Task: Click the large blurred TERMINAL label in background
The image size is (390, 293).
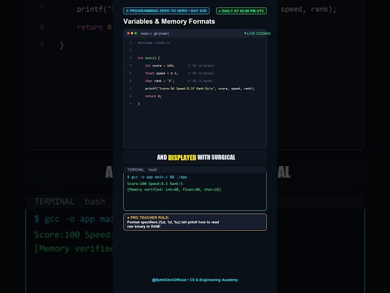Action: 54,201
